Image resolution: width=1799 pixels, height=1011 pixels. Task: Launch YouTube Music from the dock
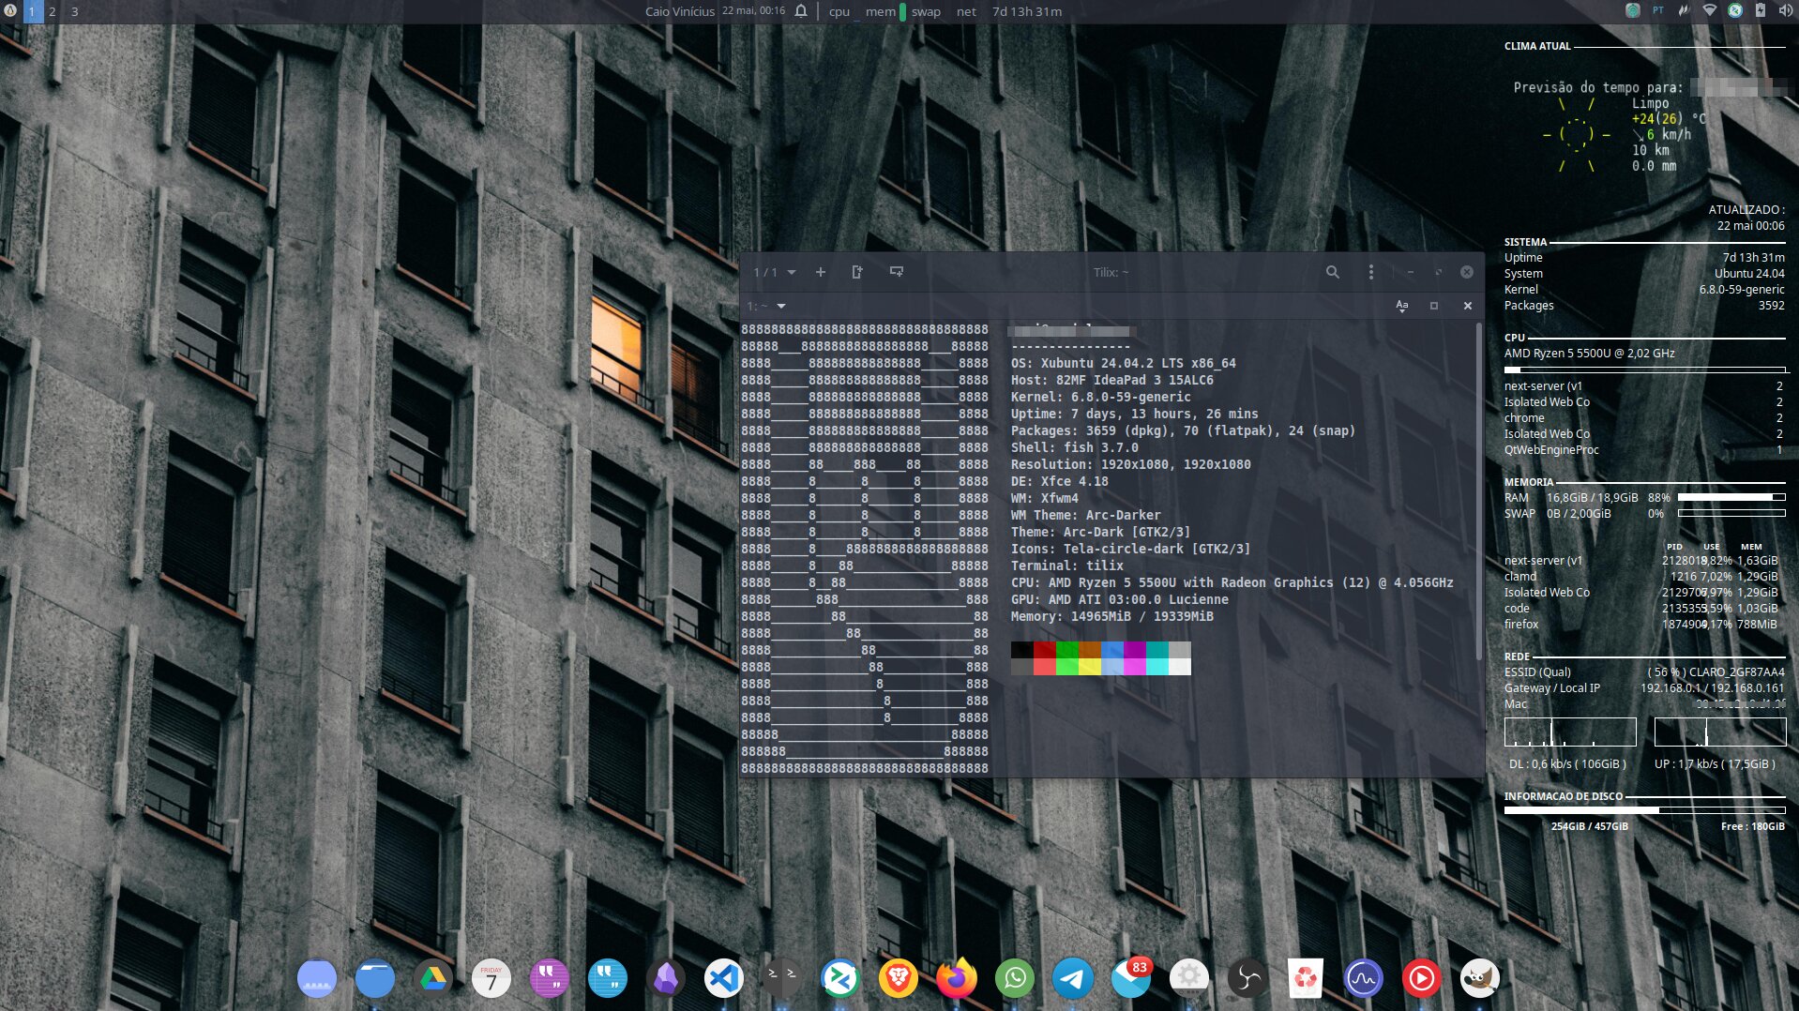pyautogui.click(x=1421, y=979)
